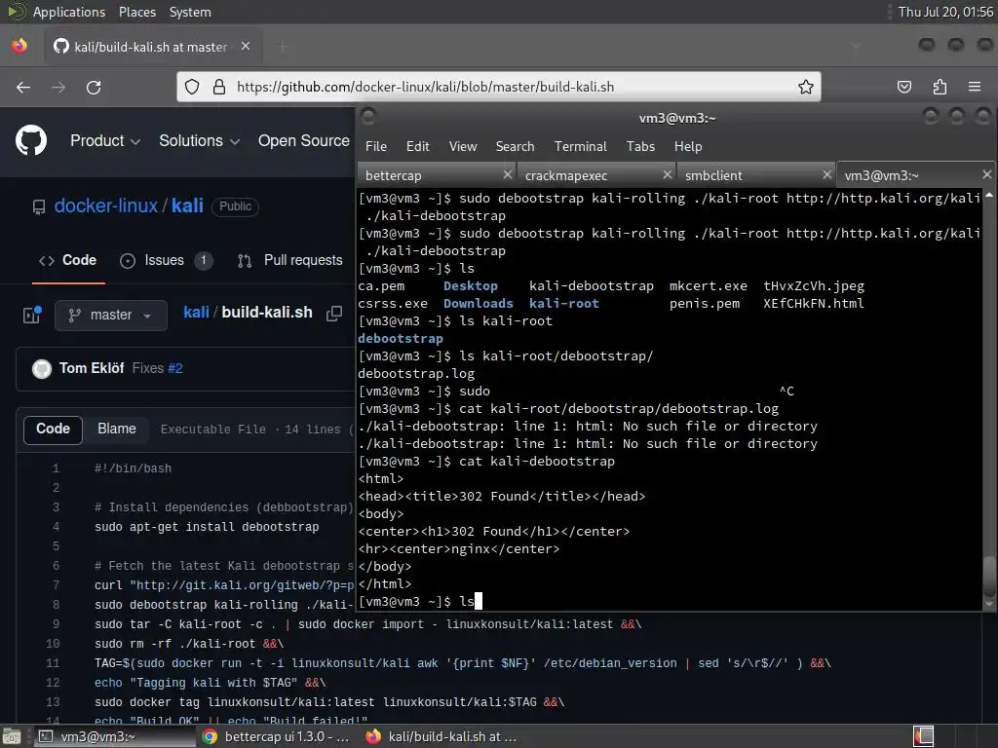The image size is (998, 748).
Task: Click Tom Eklöf author name
Action: pos(92,368)
